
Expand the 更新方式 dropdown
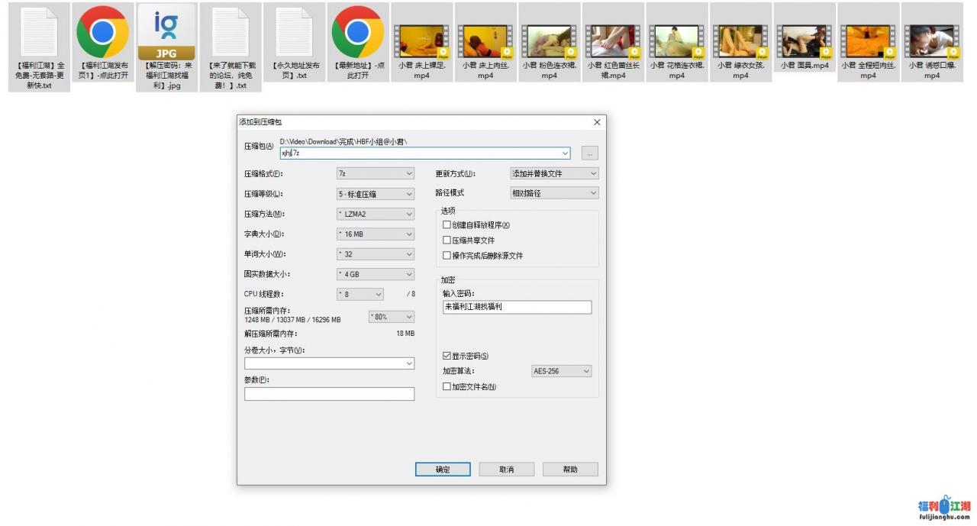coord(553,174)
